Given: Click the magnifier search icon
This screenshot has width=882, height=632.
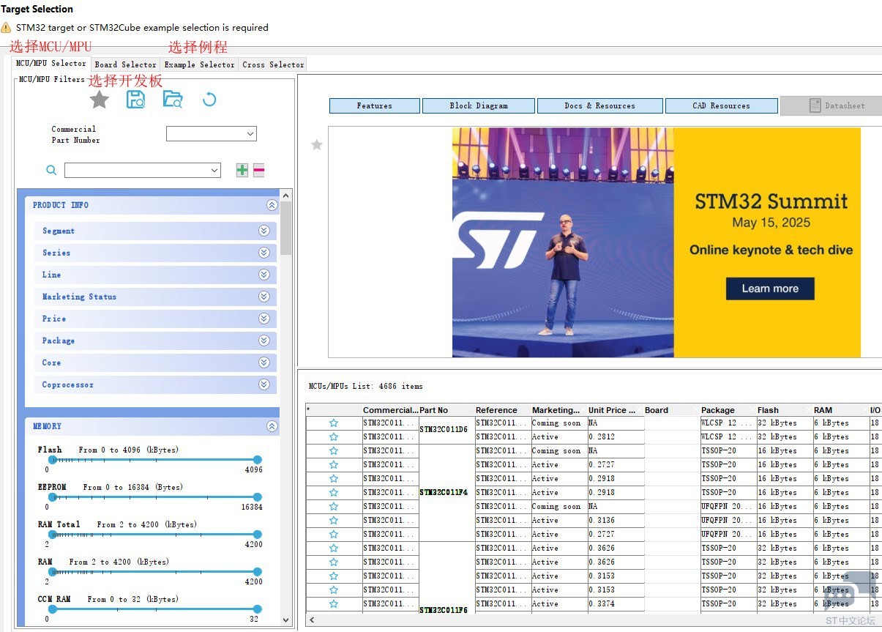Looking at the screenshot, I should coord(51,170).
